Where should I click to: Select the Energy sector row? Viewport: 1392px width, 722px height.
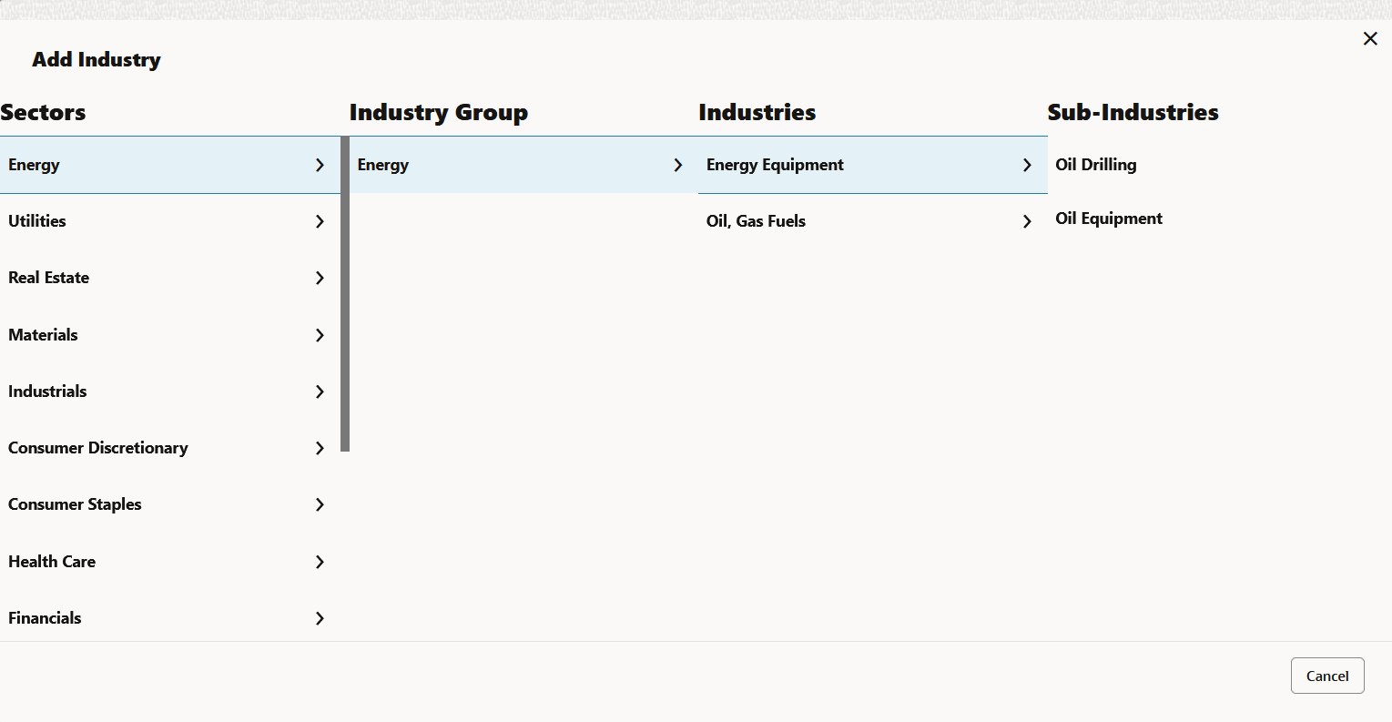click(x=170, y=165)
